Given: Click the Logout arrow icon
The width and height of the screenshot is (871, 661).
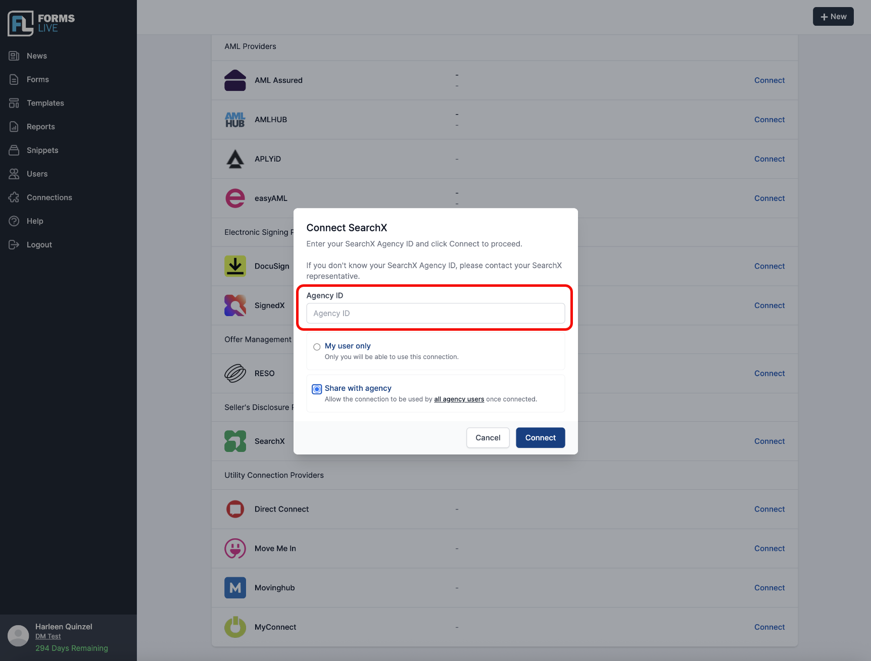Looking at the screenshot, I should pos(14,245).
